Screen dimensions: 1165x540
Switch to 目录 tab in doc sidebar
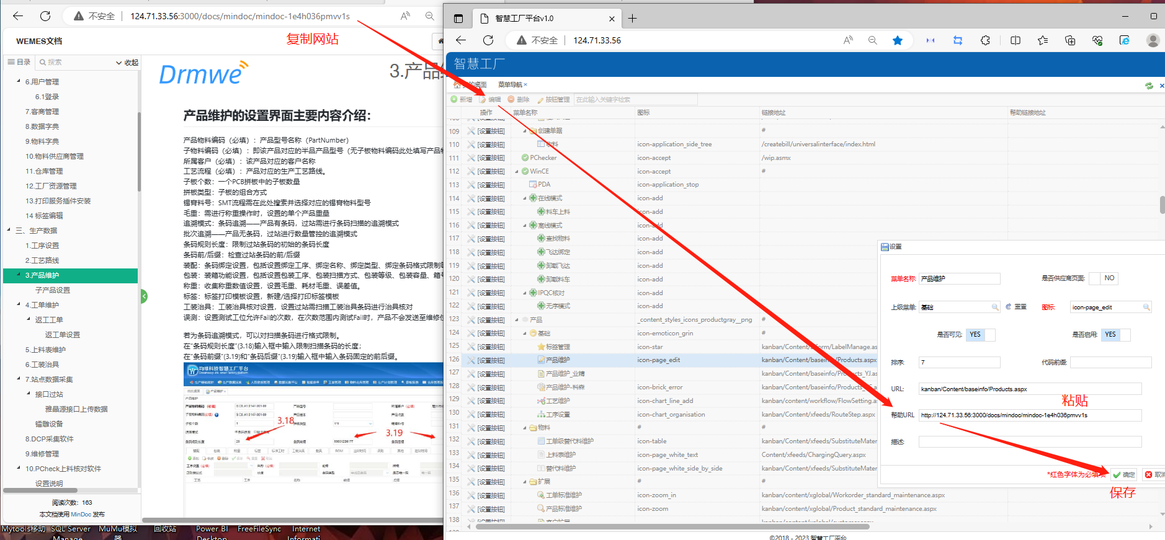[19, 62]
